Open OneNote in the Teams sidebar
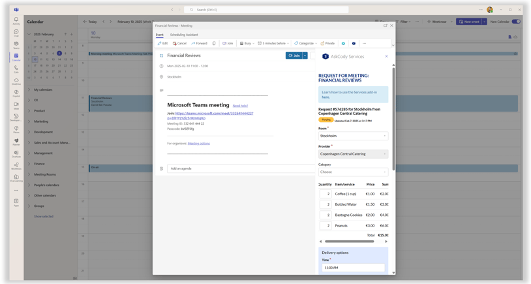This screenshot has width=531, height=284. click(x=16, y=154)
